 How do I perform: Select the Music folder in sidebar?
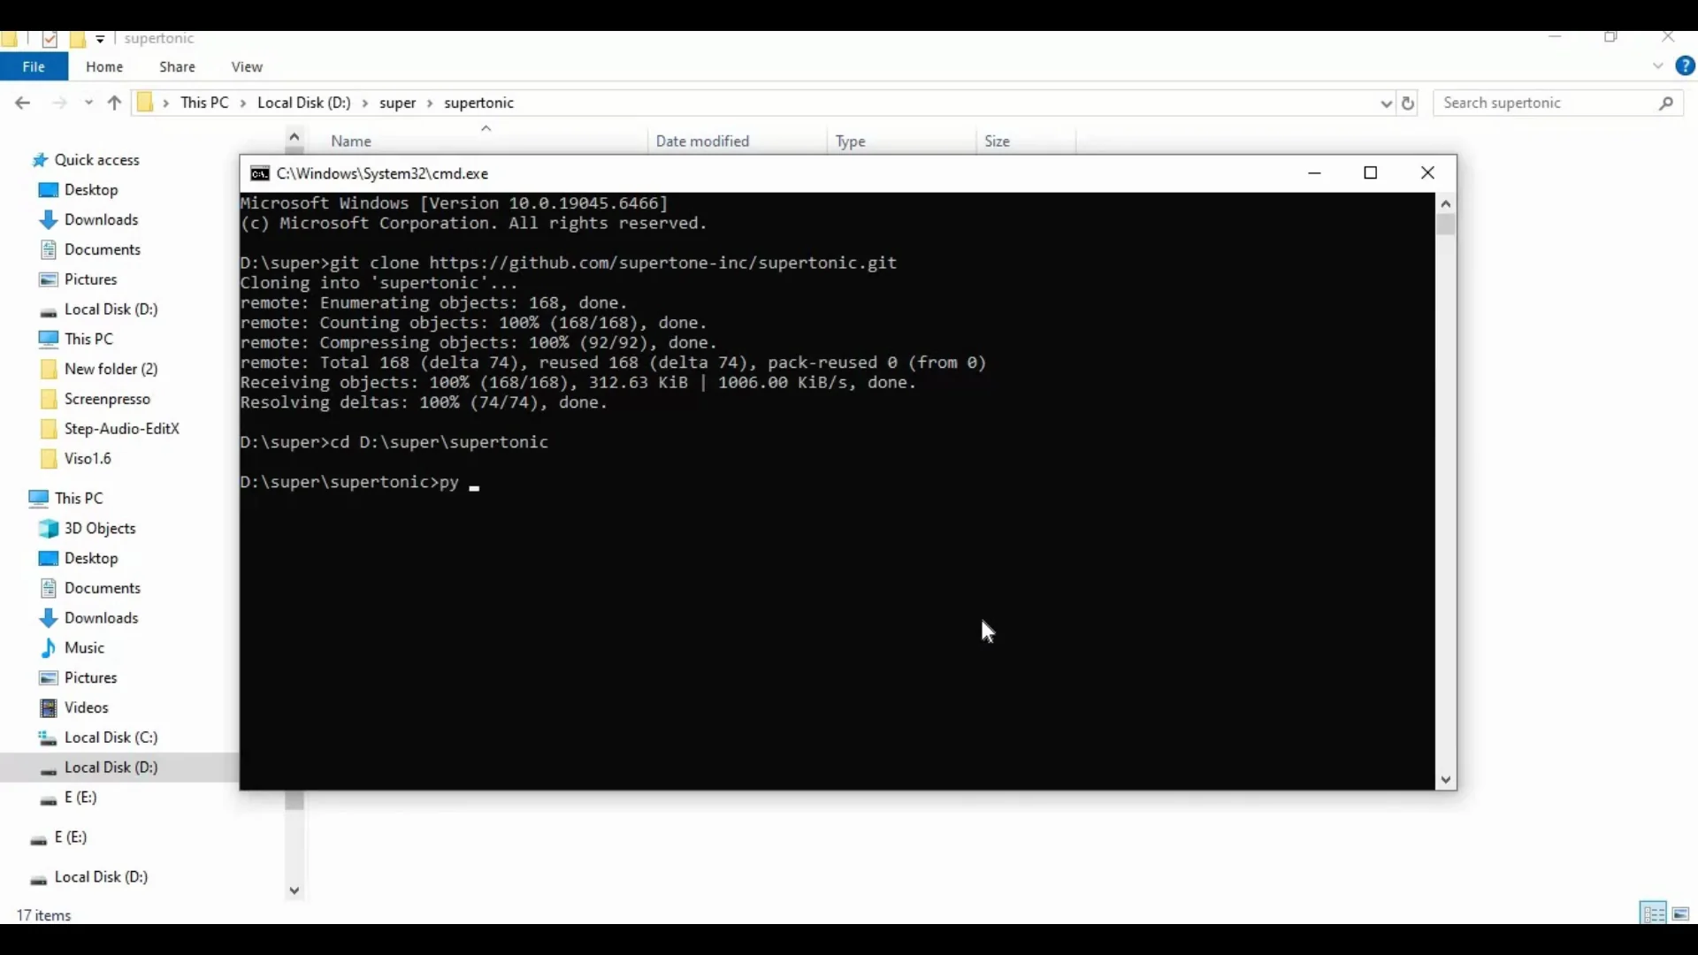[x=85, y=647]
